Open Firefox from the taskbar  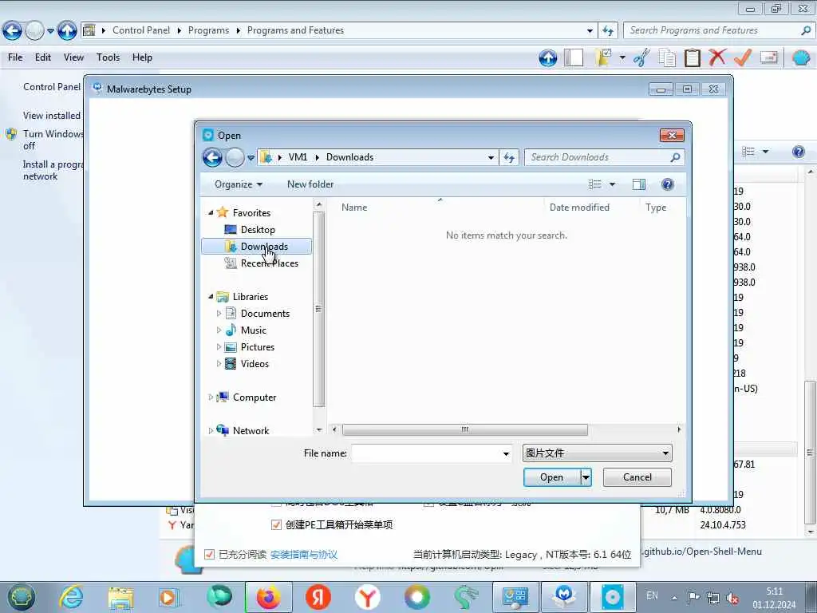coord(269,597)
